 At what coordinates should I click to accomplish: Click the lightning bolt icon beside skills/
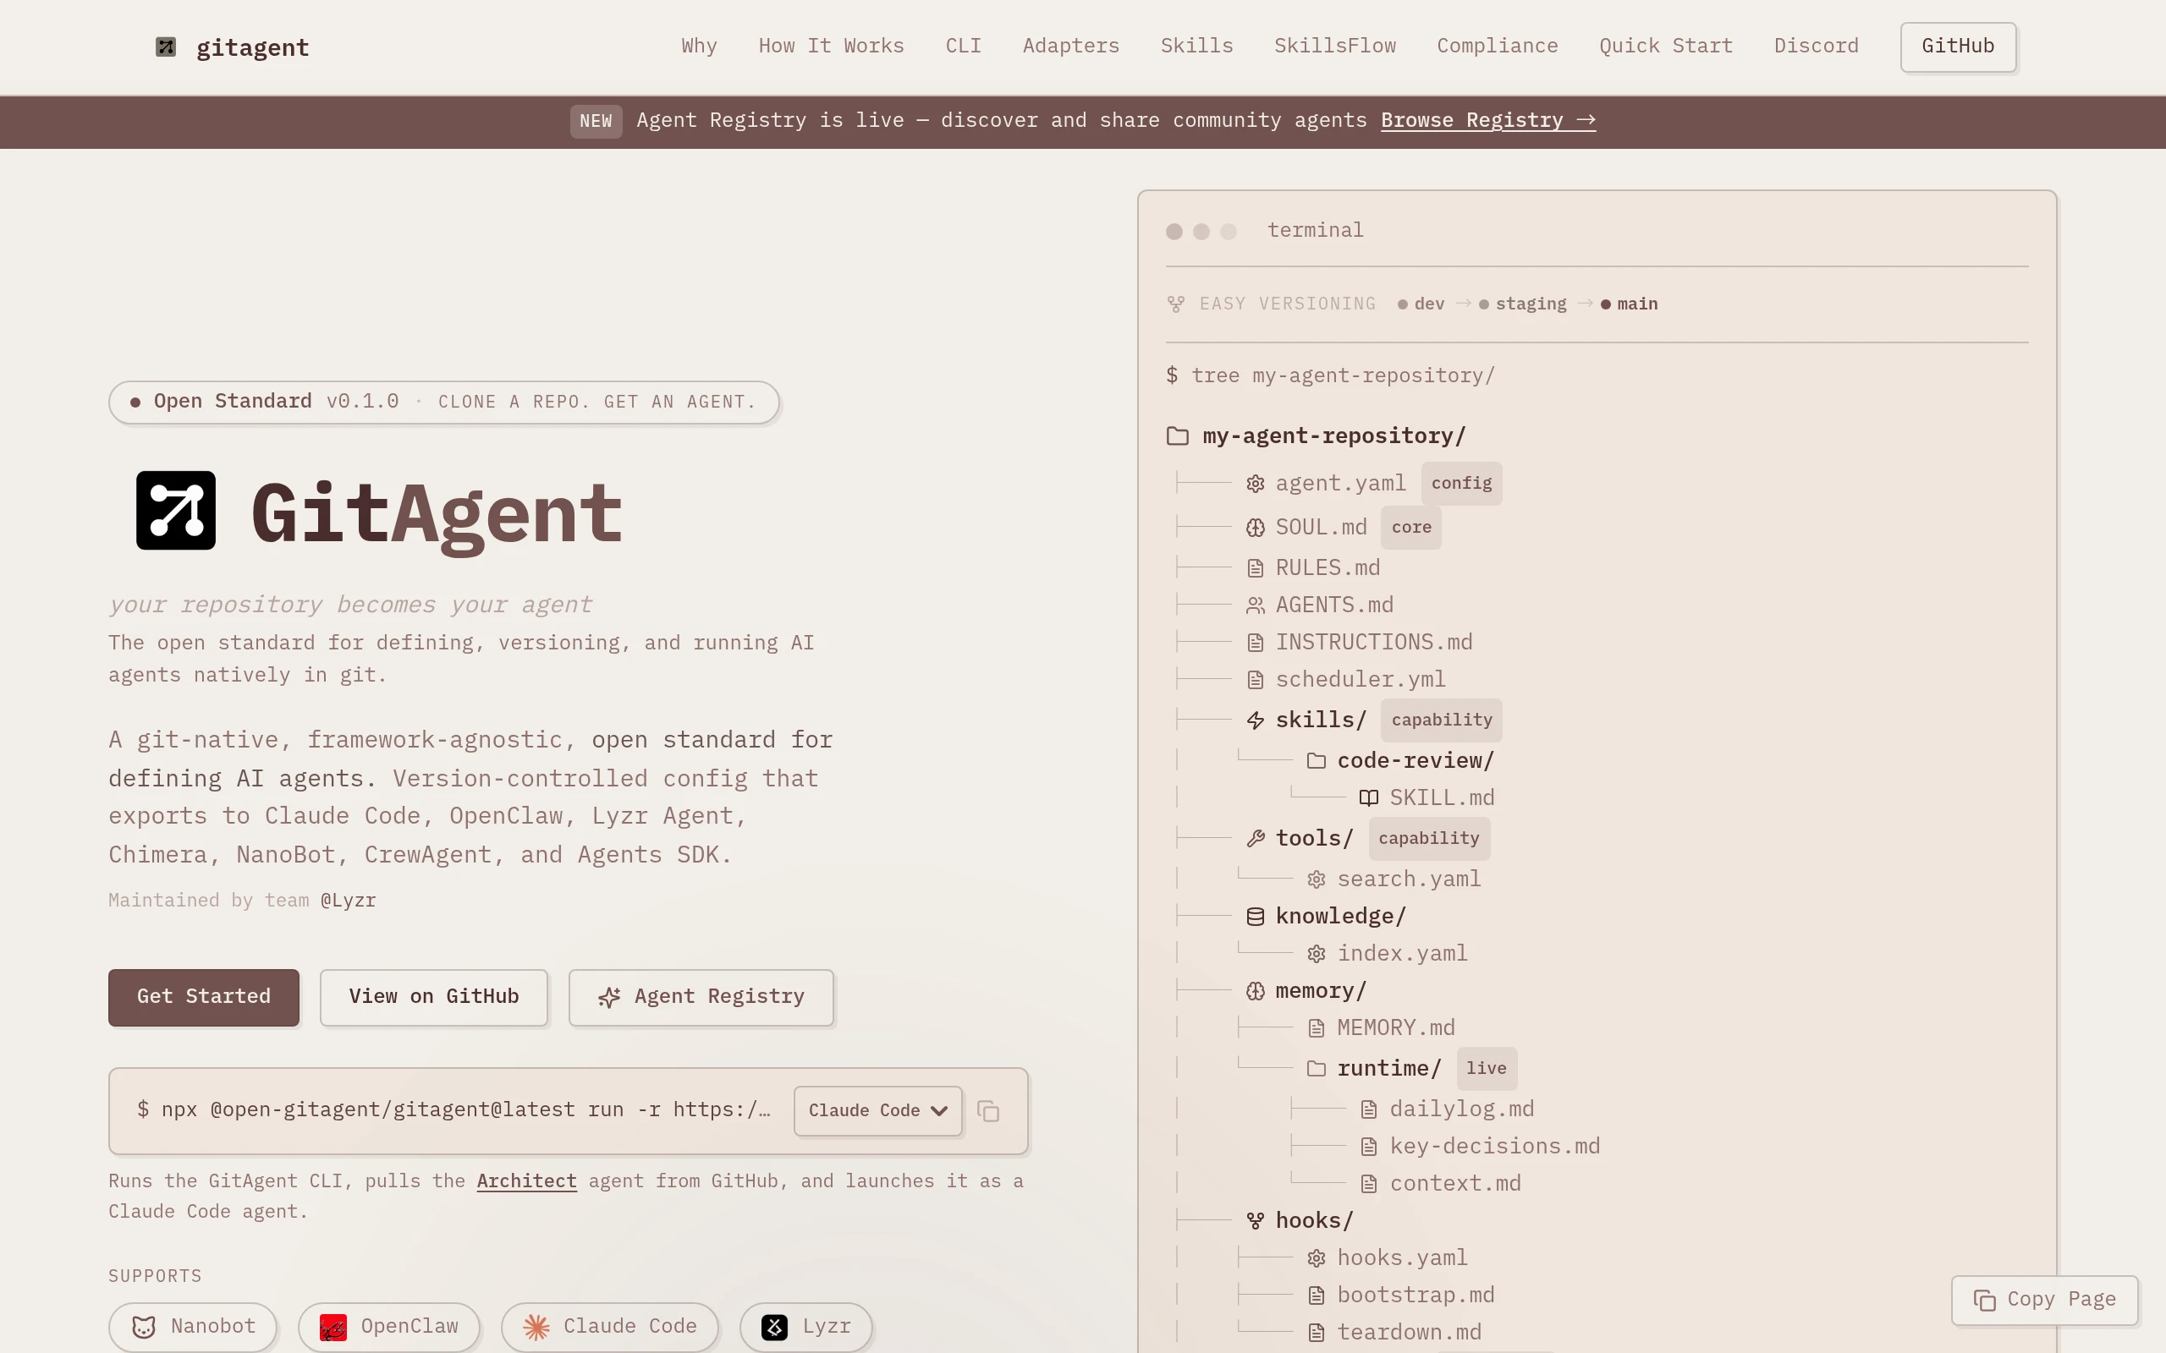coord(1255,720)
